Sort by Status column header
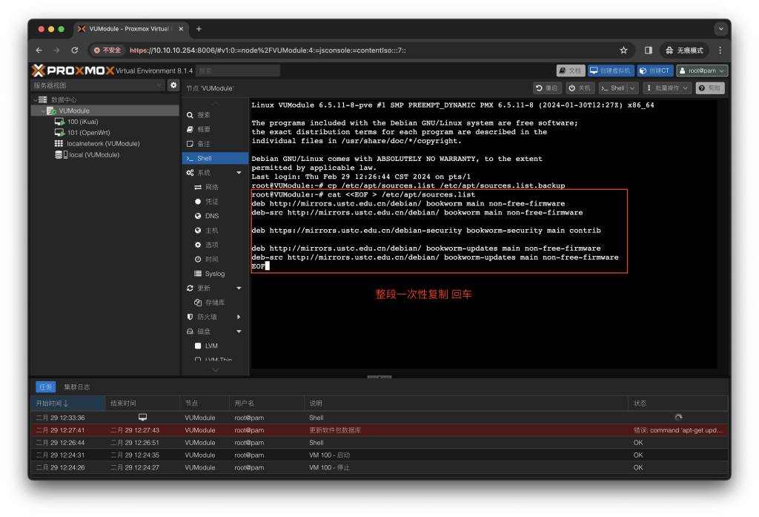 point(678,404)
